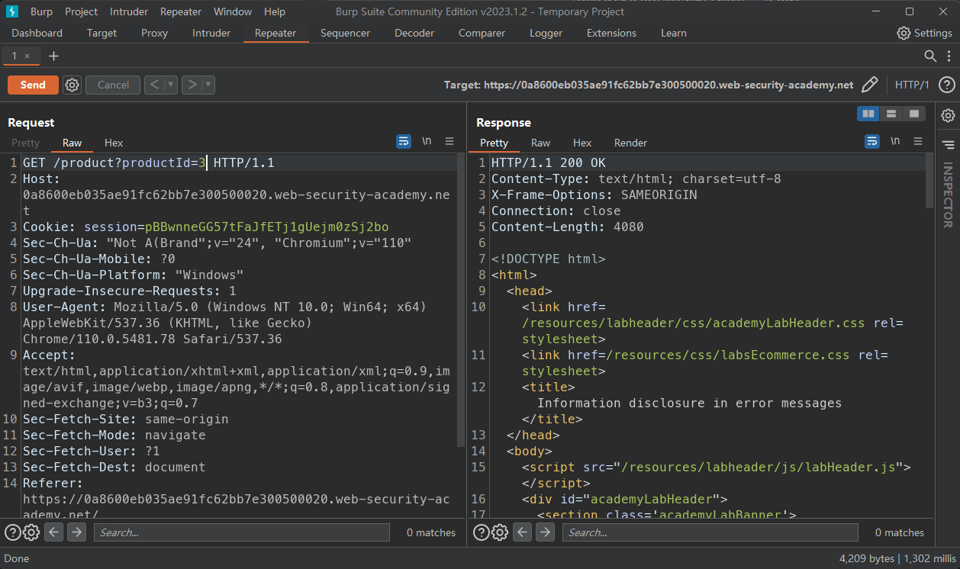Open forward history dropdown arrow
The width and height of the screenshot is (960, 569).
point(208,85)
